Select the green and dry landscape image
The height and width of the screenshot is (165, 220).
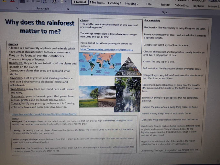point(97,97)
